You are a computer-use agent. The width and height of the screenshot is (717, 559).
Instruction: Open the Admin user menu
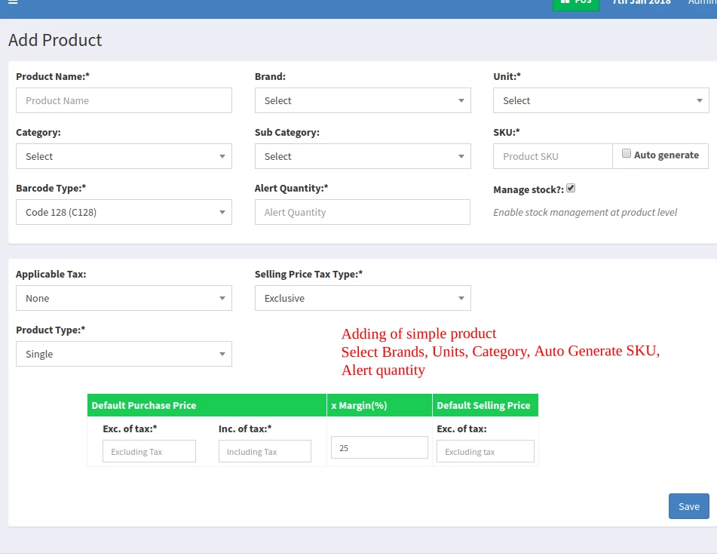[x=702, y=3]
